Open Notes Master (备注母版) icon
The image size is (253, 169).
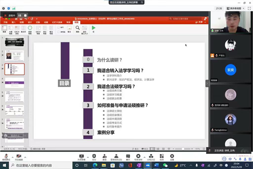click(x=51, y=30)
